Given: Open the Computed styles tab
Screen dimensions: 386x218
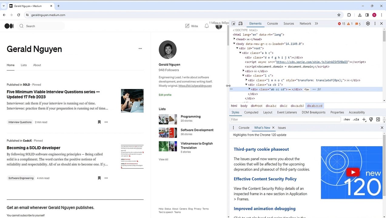Looking at the screenshot, I should pos(251,112).
